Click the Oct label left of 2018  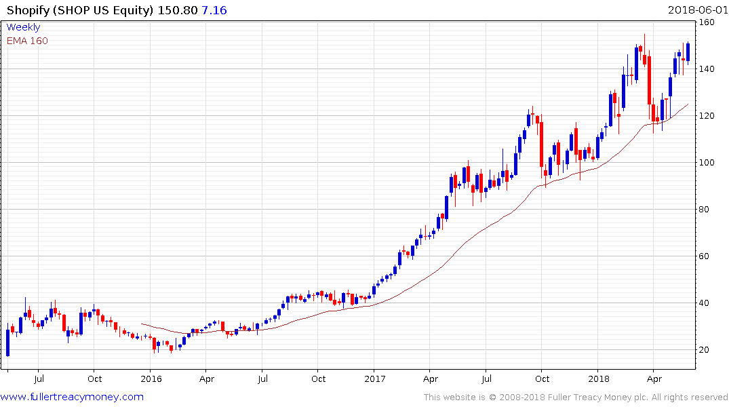click(x=542, y=379)
